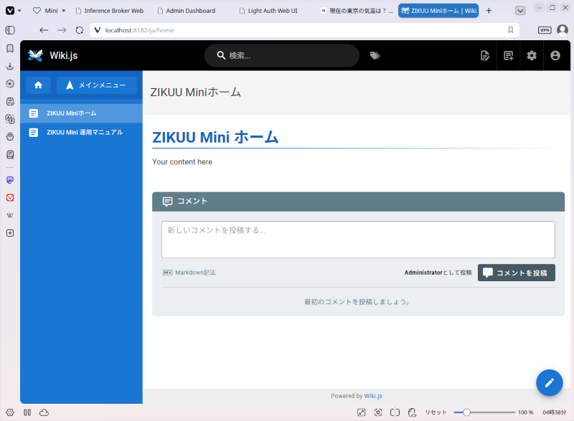This screenshot has width=574, height=421.
Task: Switch to the Admin Dashboard tab
Action: point(190,11)
